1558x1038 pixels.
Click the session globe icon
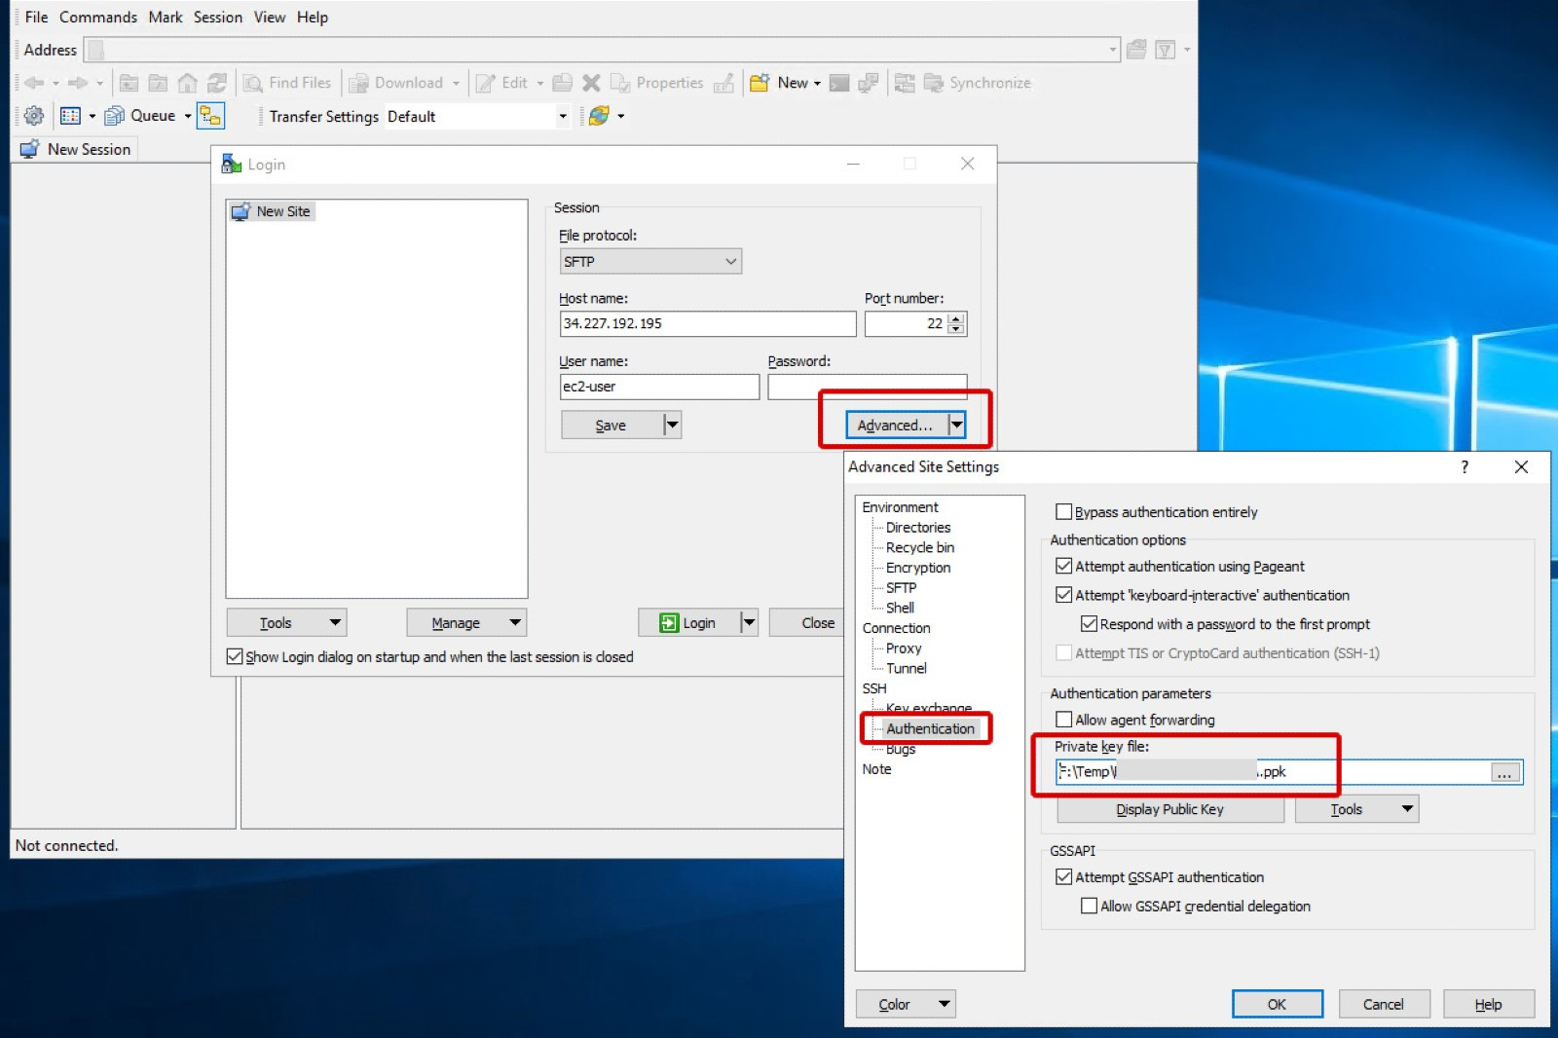599,116
